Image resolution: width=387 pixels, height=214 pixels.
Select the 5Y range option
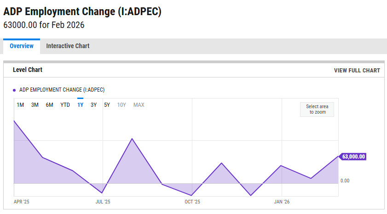pyautogui.click(x=107, y=105)
